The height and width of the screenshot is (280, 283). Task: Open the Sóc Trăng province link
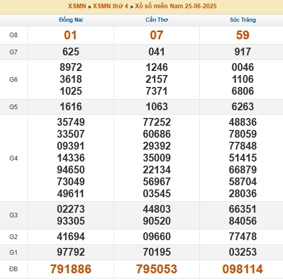pyautogui.click(x=243, y=20)
